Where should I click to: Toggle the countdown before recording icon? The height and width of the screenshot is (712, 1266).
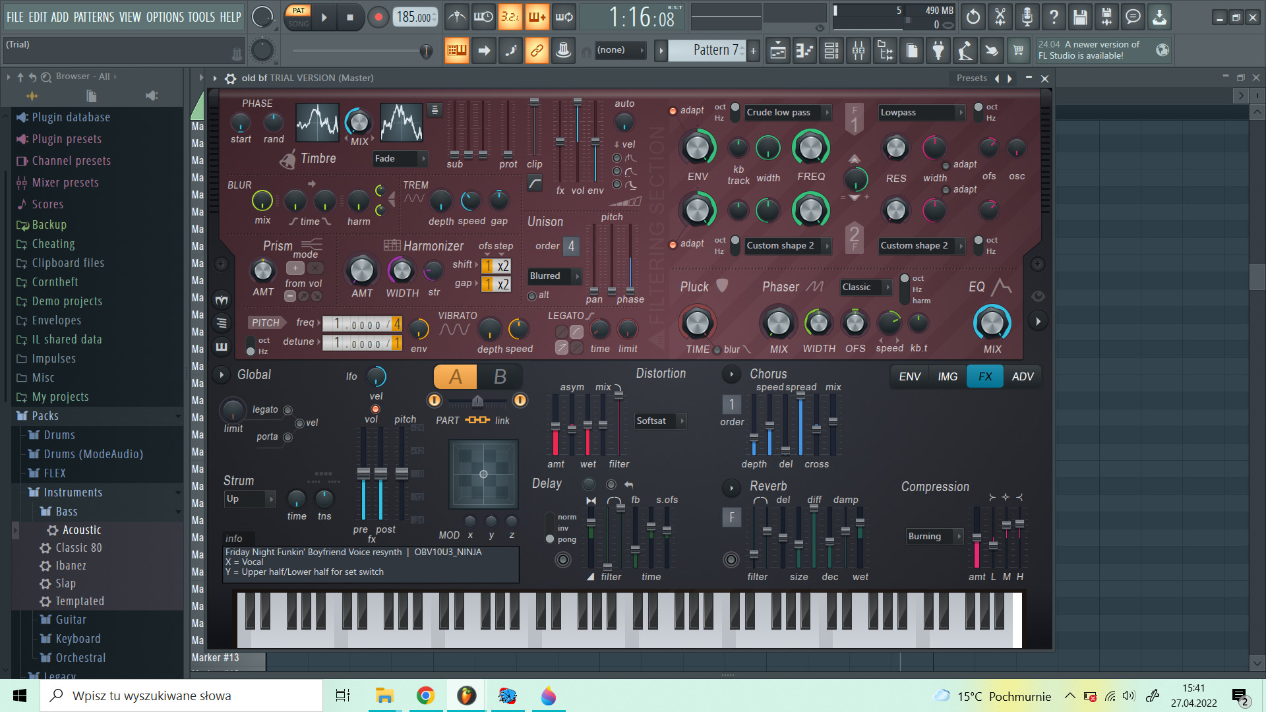tap(510, 16)
